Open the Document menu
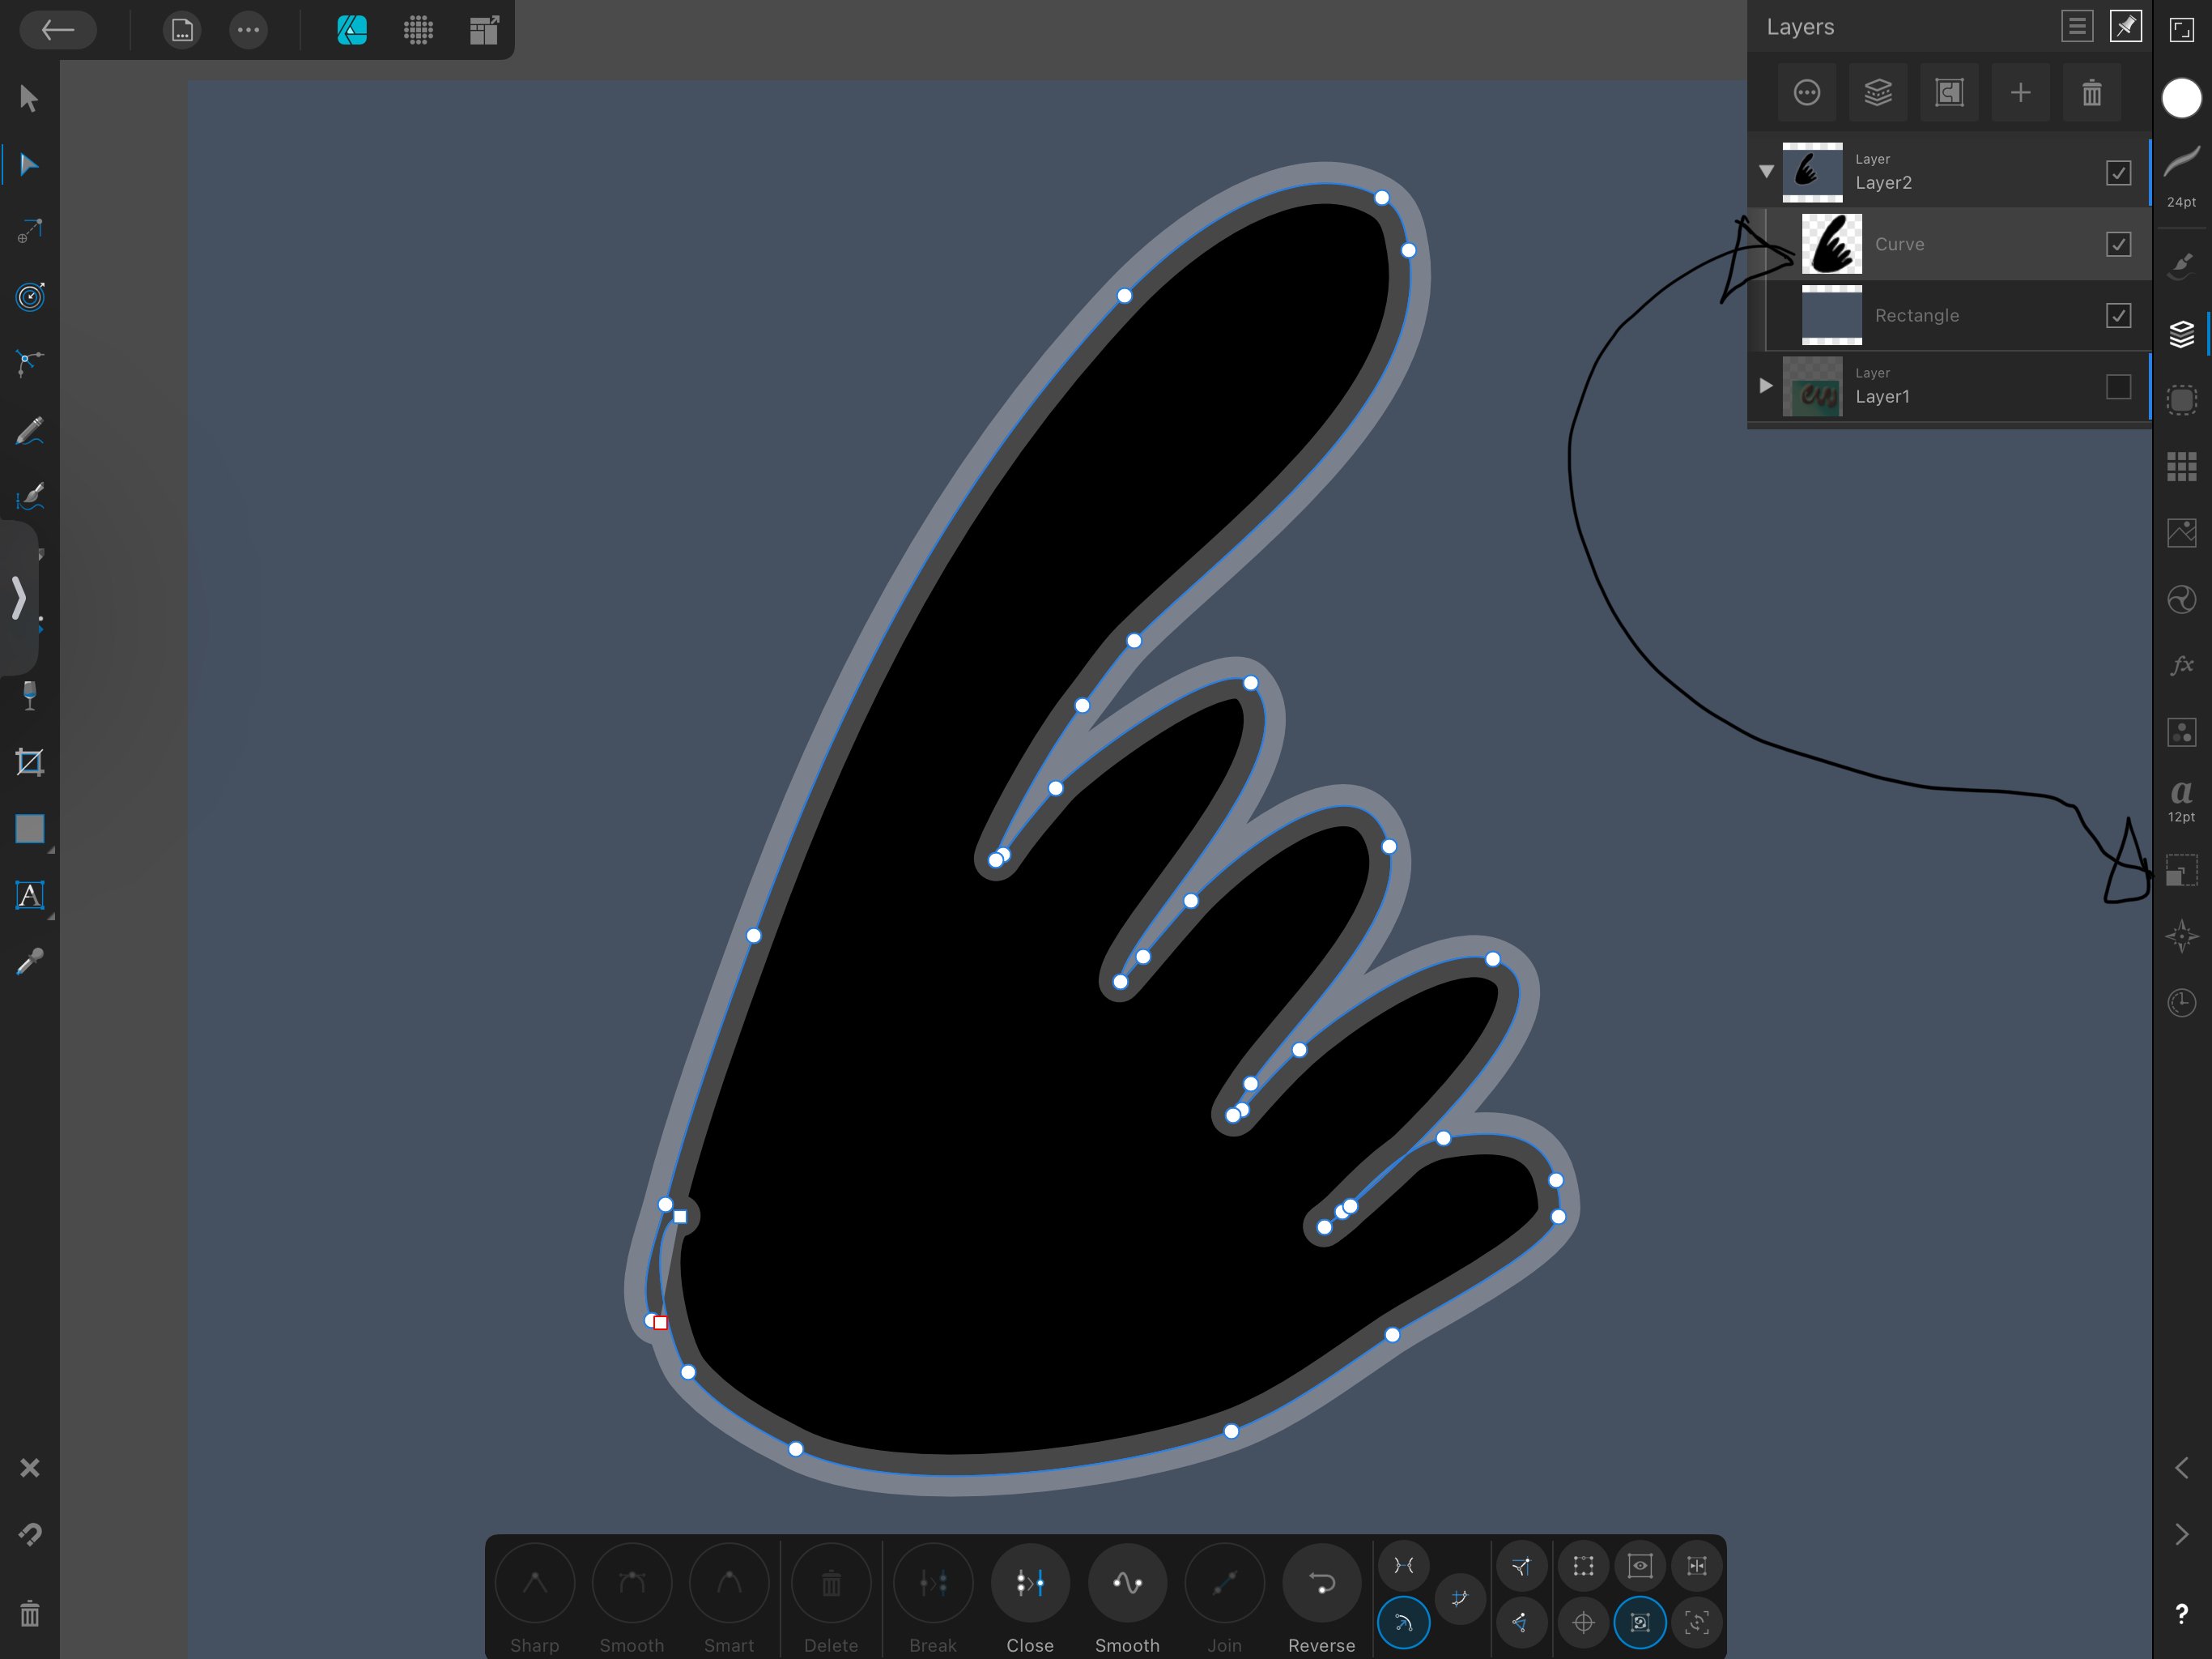 (182, 30)
